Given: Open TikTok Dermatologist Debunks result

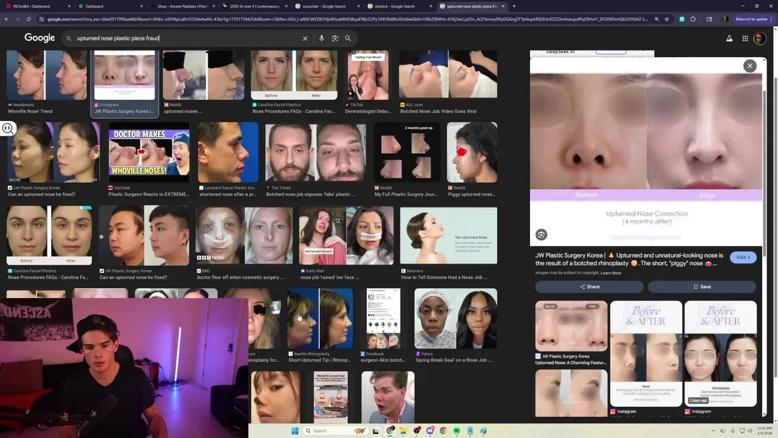Looking at the screenshot, I should coord(368,83).
